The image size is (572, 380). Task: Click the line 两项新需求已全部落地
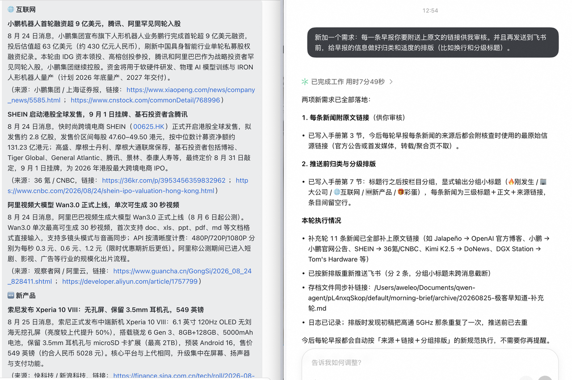point(336,100)
